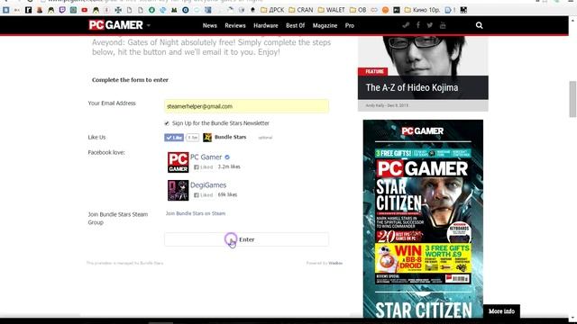
Task: Click the More info button
Action: (x=501, y=311)
